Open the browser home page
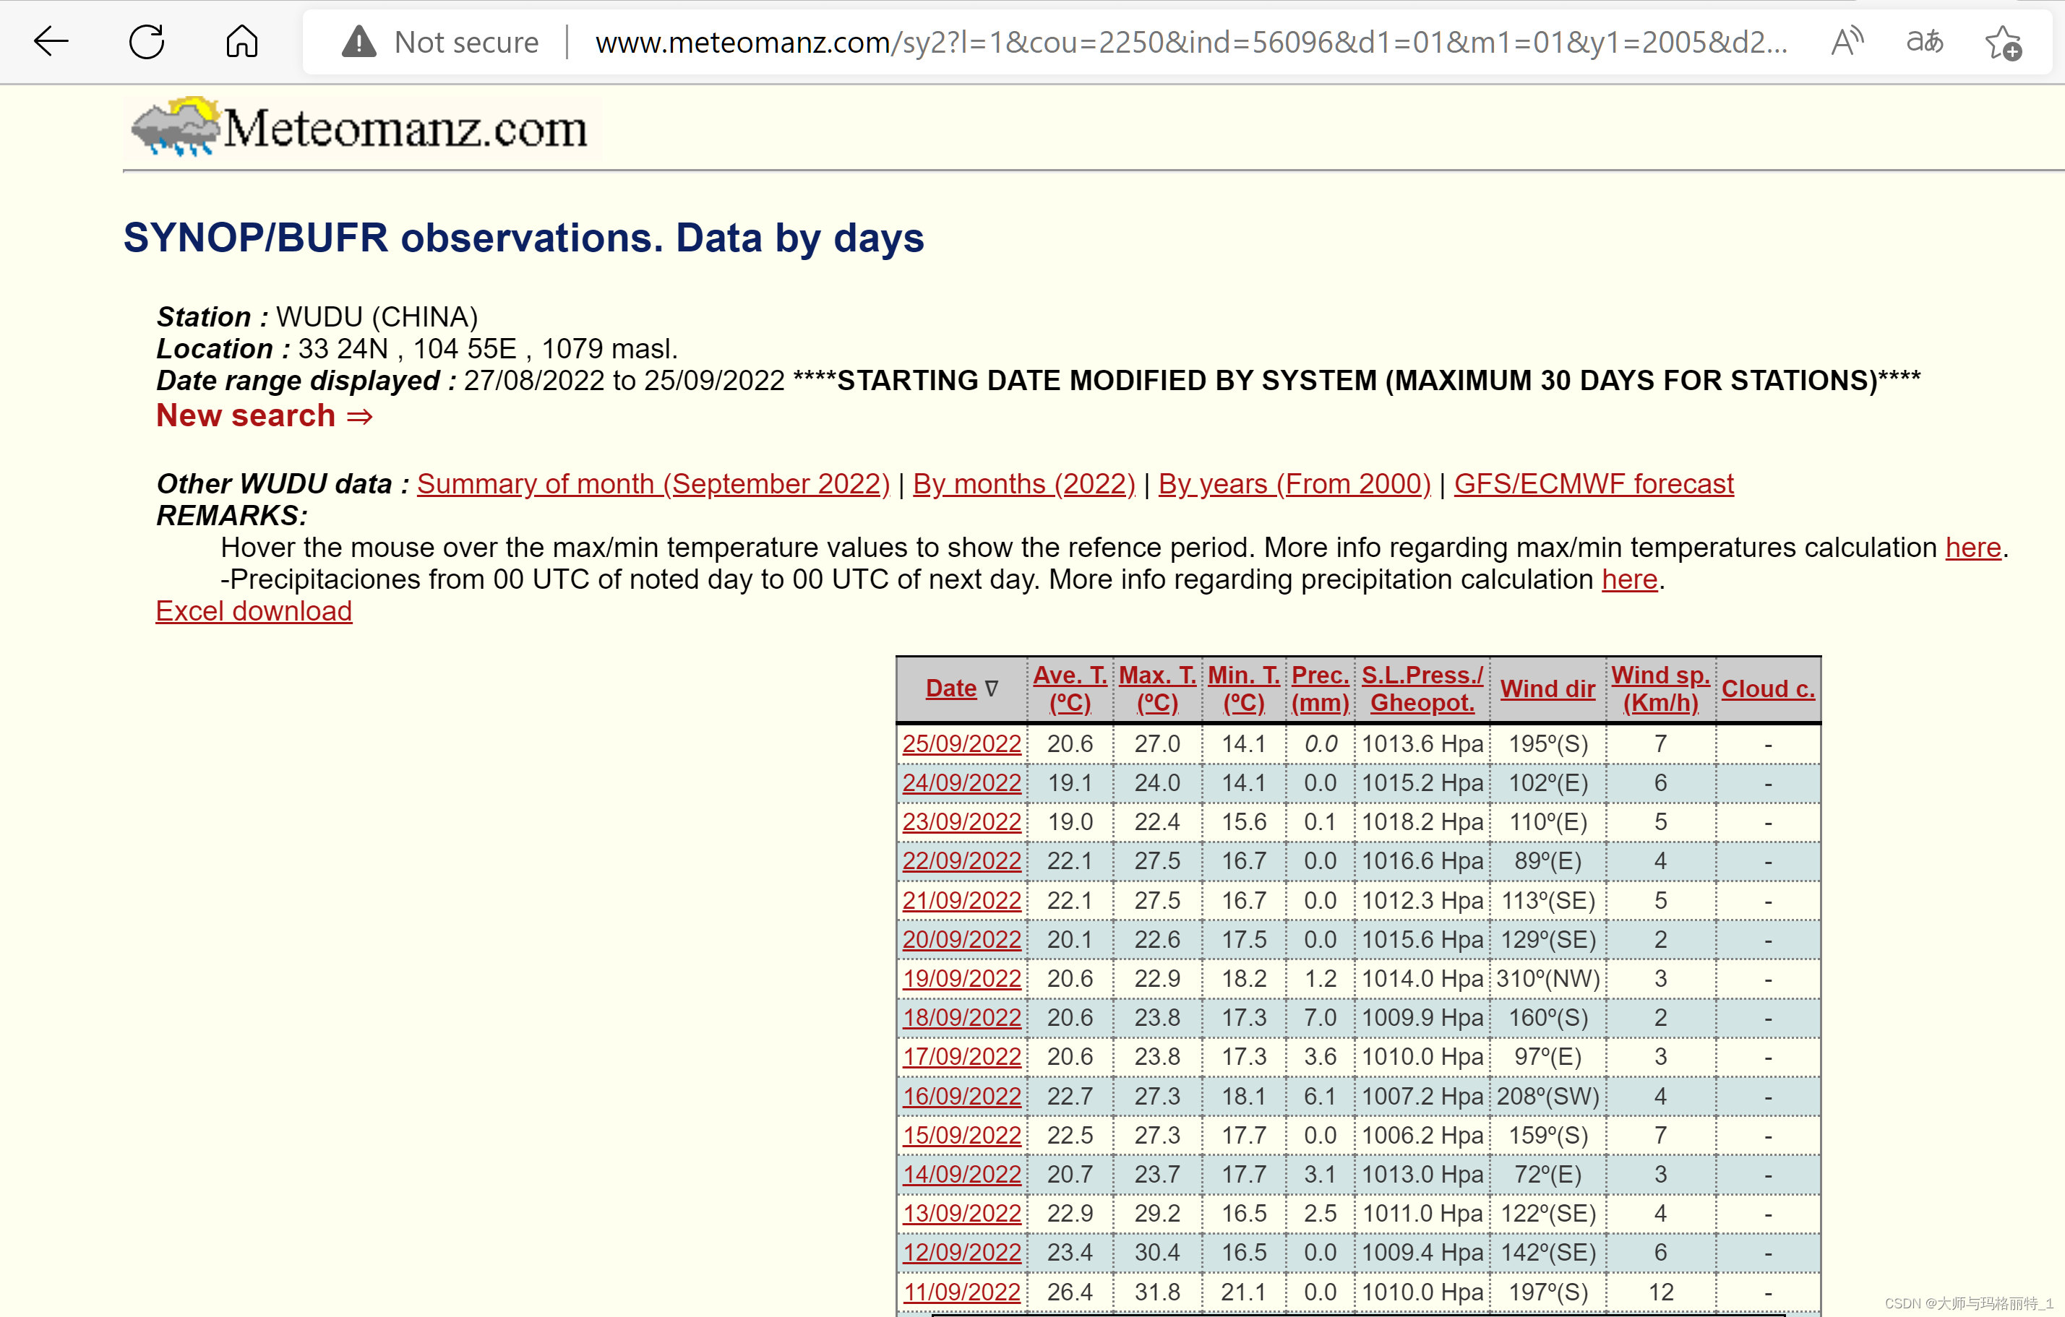The width and height of the screenshot is (2065, 1317). pos(242,41)
